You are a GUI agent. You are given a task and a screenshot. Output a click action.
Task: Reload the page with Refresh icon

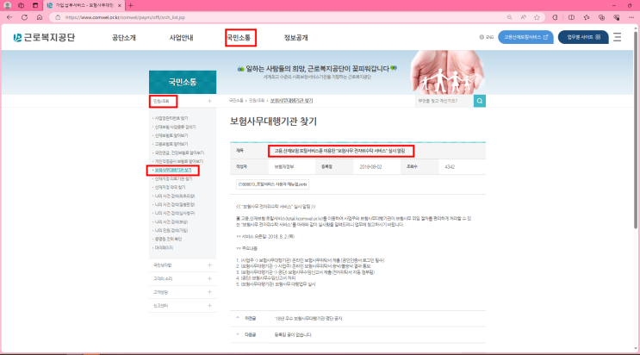(x=24, y=17)
